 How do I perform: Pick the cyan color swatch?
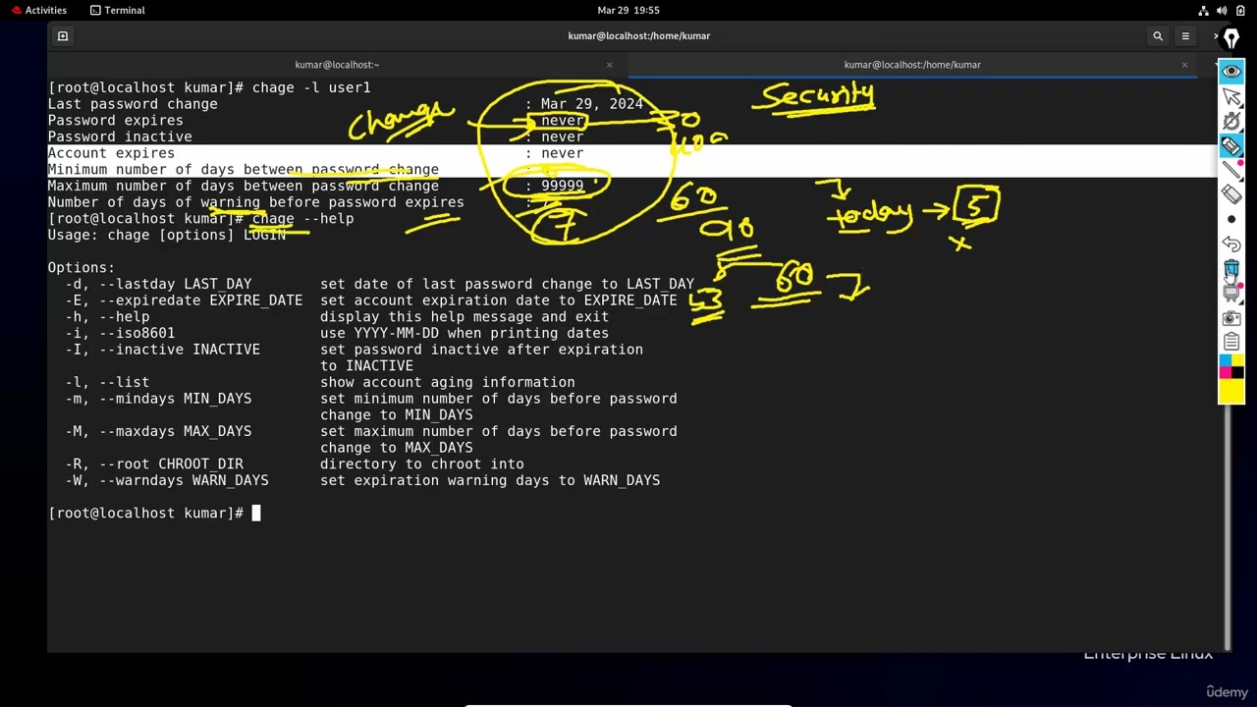point(1225,361)
